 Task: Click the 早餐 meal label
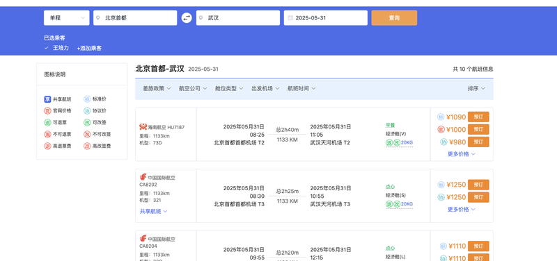pyautogui.click(x=391, y=125)
